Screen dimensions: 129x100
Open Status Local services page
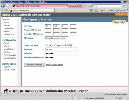click(9, 34)
